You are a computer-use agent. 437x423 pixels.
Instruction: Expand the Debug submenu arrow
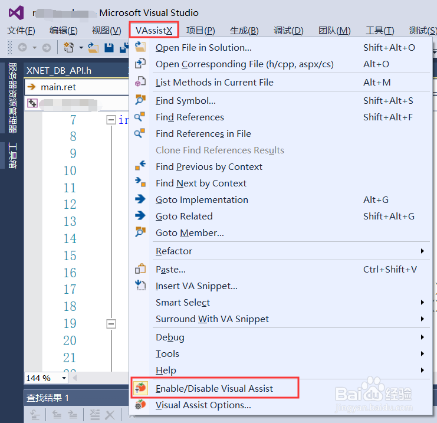[x=422, y=337]
